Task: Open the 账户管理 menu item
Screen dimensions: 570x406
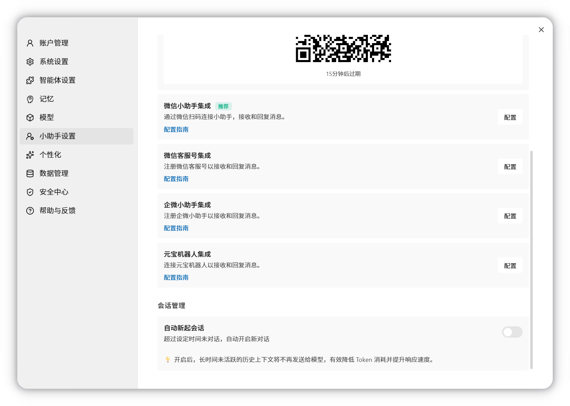Action: click(76, 43)
